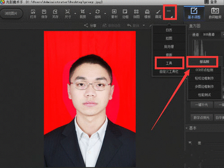
Task: Collapse the 基本 section
Action: 187,128
